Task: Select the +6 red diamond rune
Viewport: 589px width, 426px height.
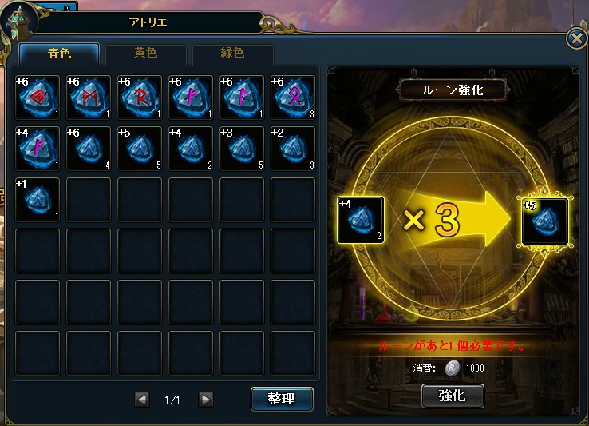Action: coord(38,98)
